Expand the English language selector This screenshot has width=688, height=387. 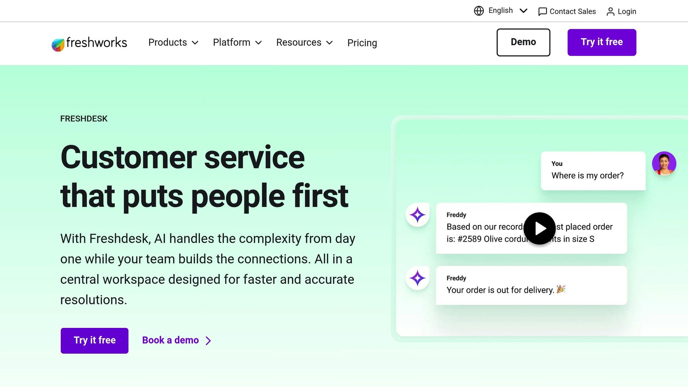point(523,10)
